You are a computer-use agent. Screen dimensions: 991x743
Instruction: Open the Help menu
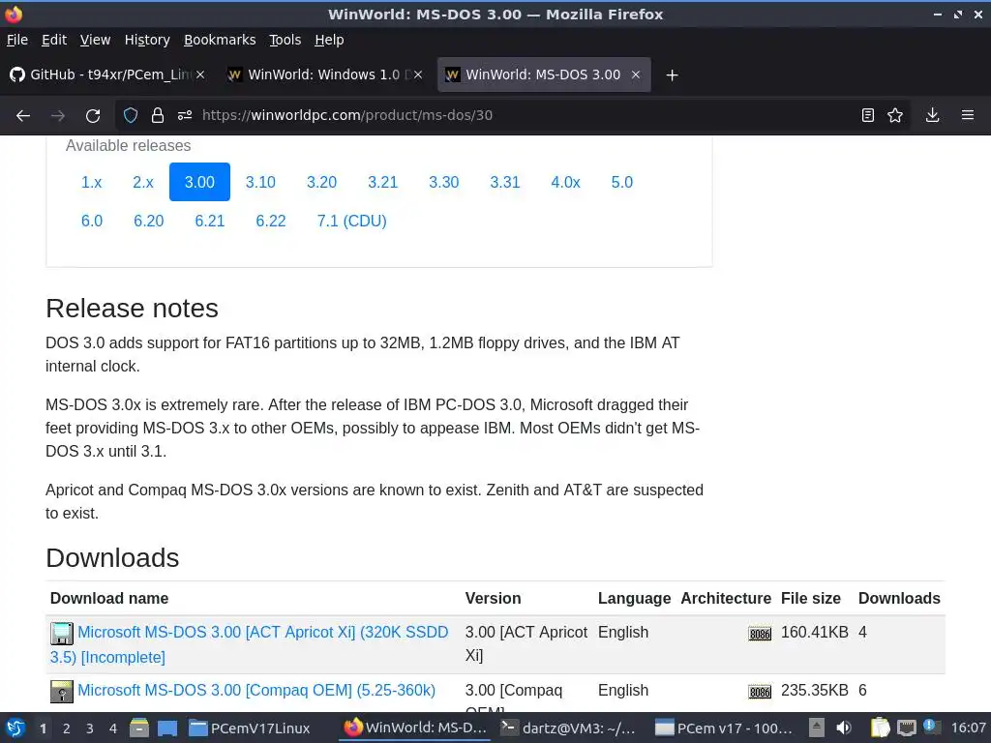[329, 40]
